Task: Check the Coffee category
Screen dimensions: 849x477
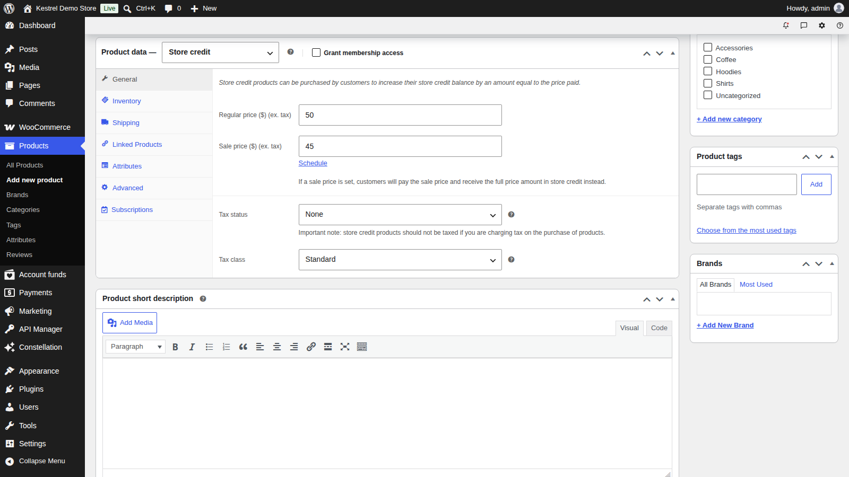Action: click(x=708, y=59)
